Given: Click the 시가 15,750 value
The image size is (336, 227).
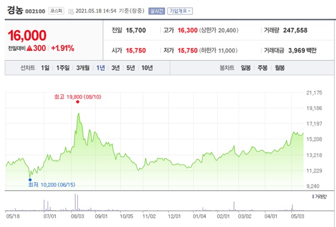Looking at the screenshot, I should click(136, 50).
